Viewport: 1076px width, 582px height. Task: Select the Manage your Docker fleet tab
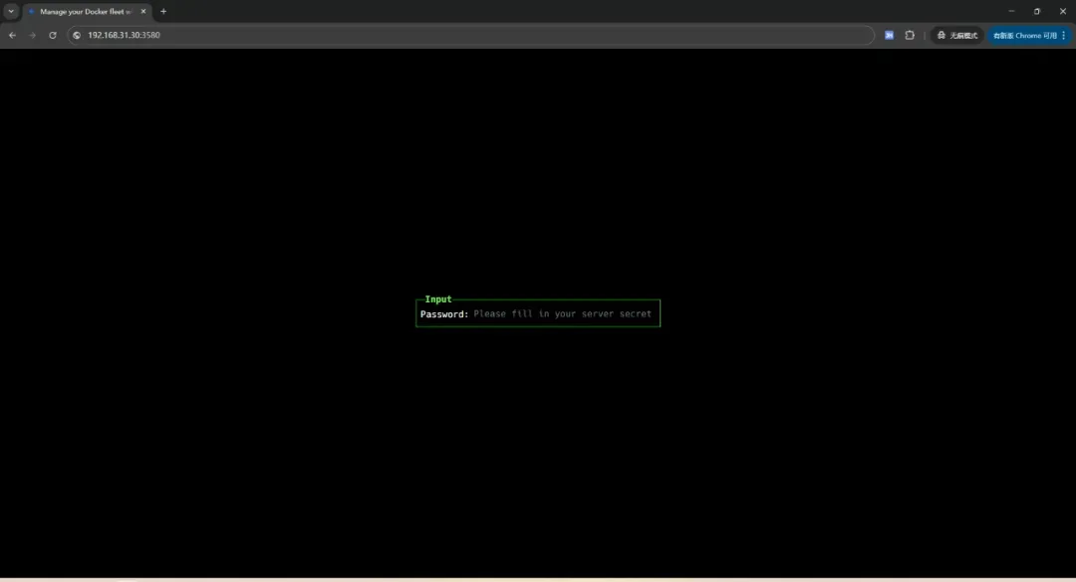pyautogui.click(x=87, y=12)
